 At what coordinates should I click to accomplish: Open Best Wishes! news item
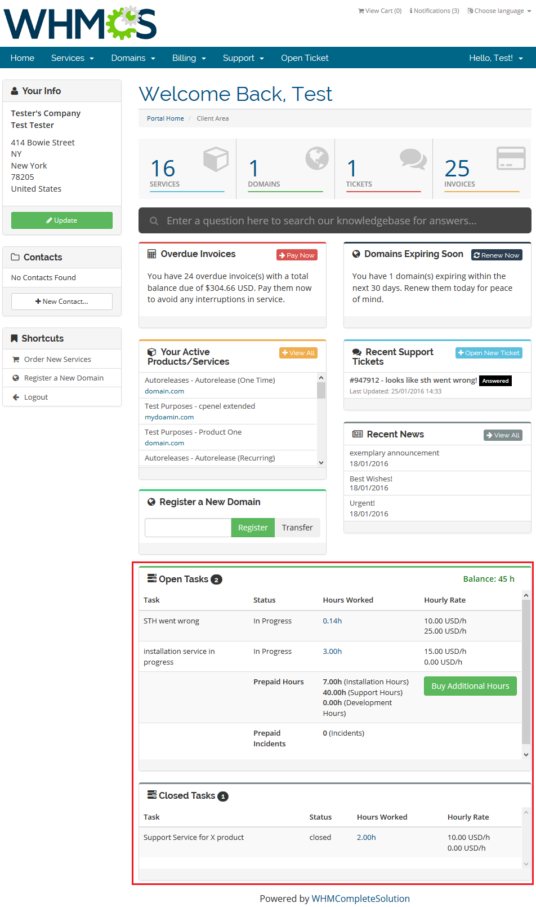point(371,479)
